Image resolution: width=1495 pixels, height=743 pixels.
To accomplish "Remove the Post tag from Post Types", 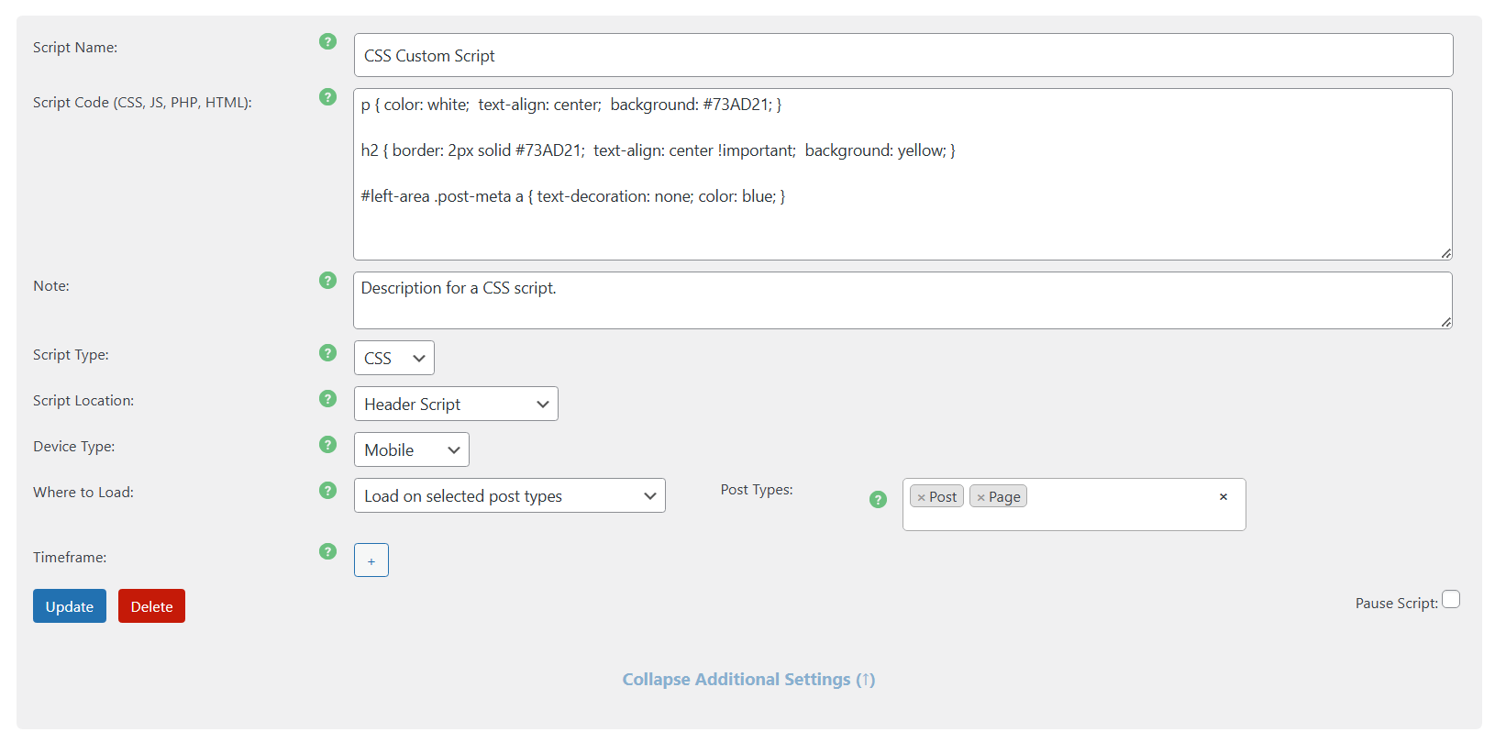I will (x=921, y=497).
